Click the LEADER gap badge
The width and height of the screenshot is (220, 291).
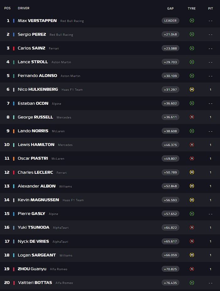tap(170, 21)
